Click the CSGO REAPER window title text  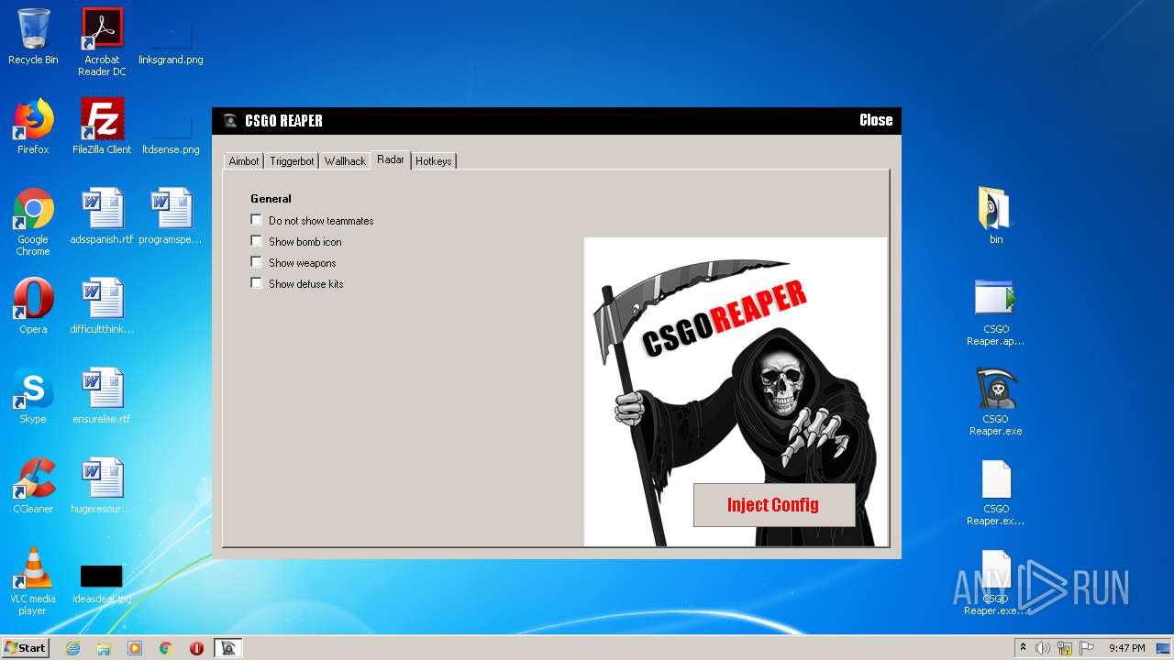[283, 120]
